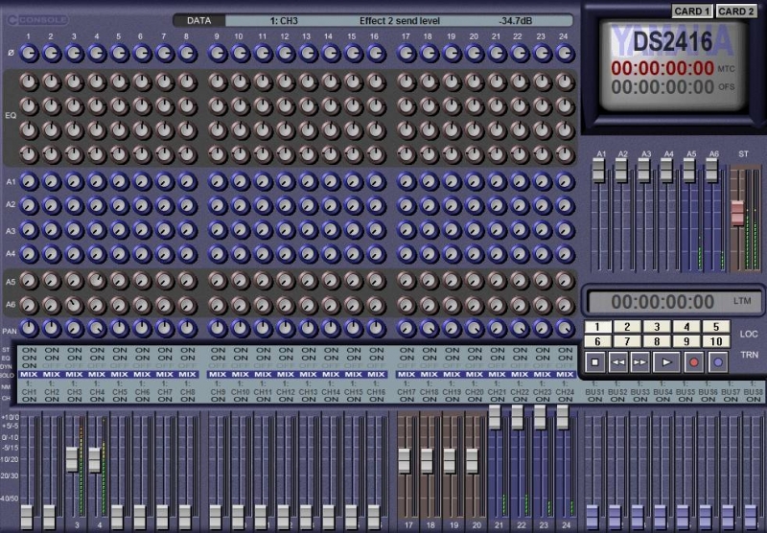Click the A1 aux master fader

(599, 170)
